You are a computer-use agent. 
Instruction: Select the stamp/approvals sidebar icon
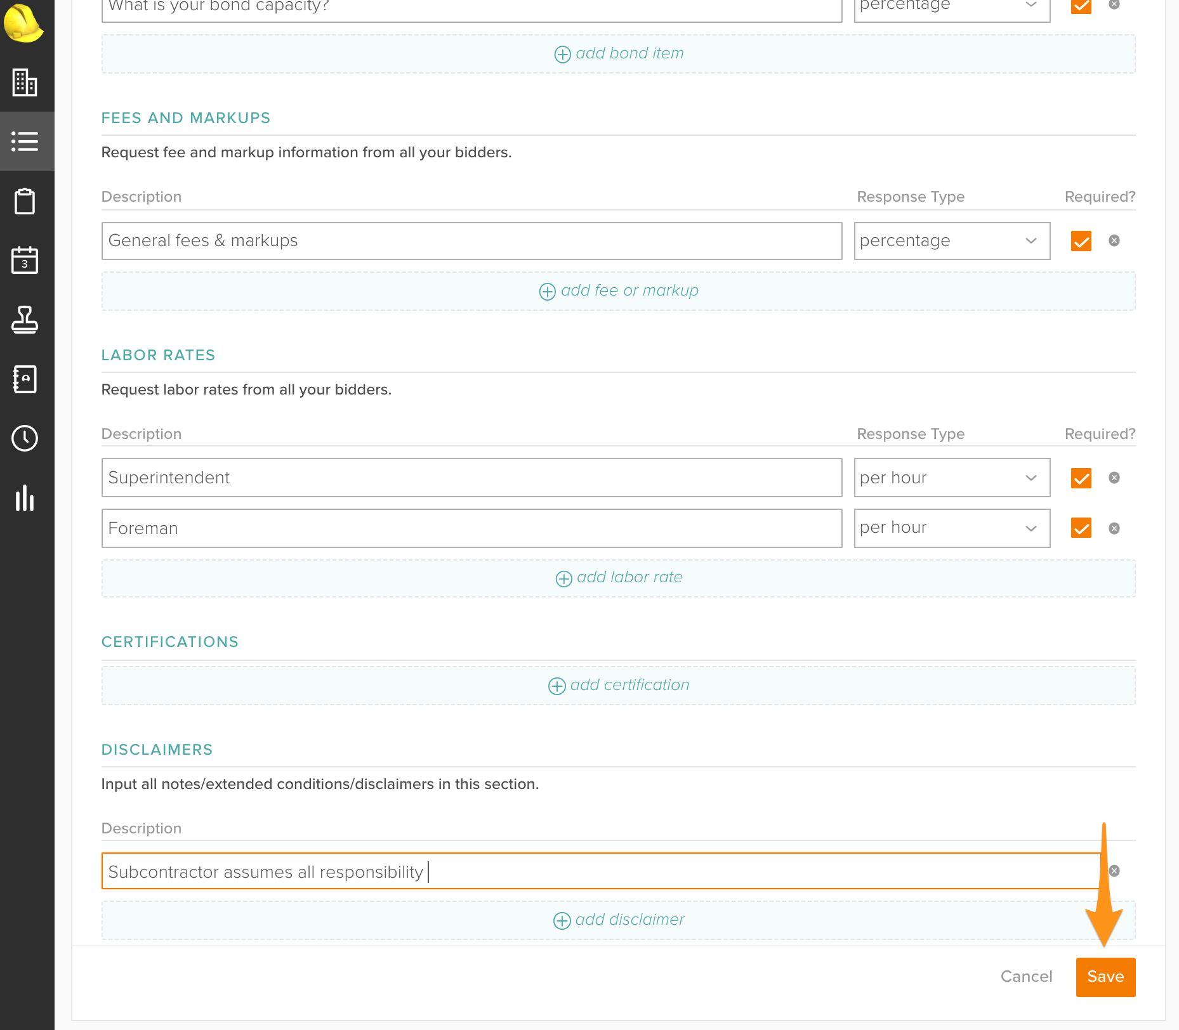click(25, 320)
